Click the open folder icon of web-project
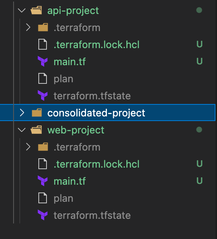Viewport: 217px width, 239px height. 36,130
